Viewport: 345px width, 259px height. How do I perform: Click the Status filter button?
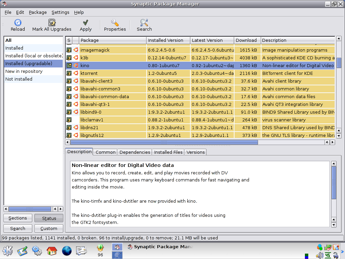[49, 218]
